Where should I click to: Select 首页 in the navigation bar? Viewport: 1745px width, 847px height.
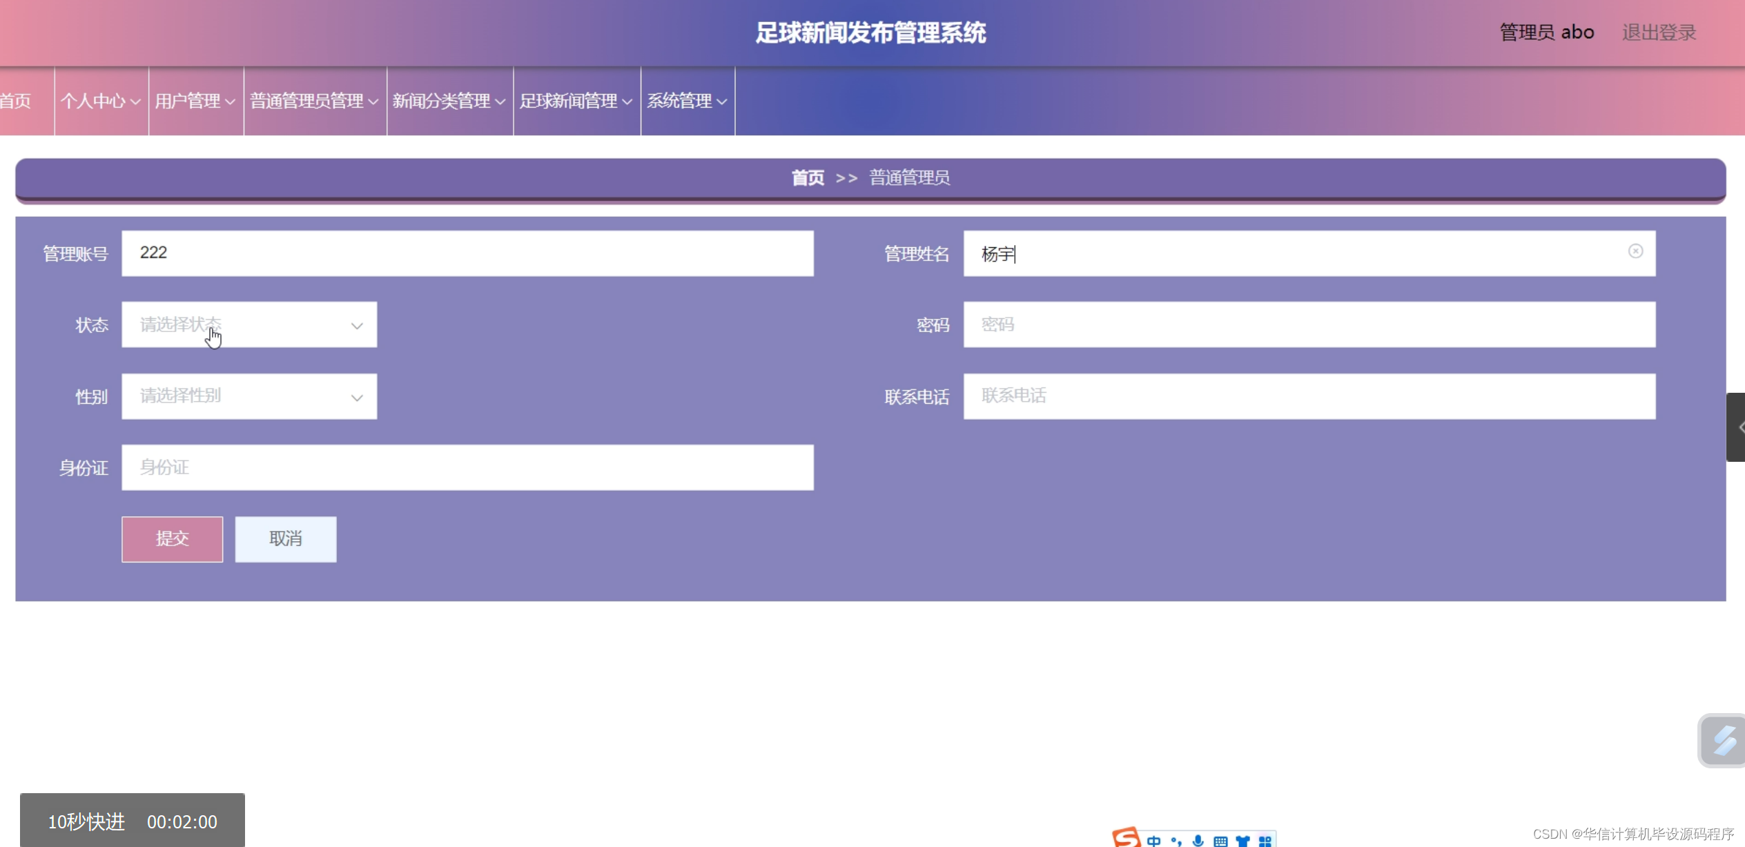15,101
